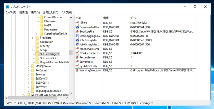Click the Registry Editor app icon in title bar
The image size is (214, 109).
[x=7, y=7]
